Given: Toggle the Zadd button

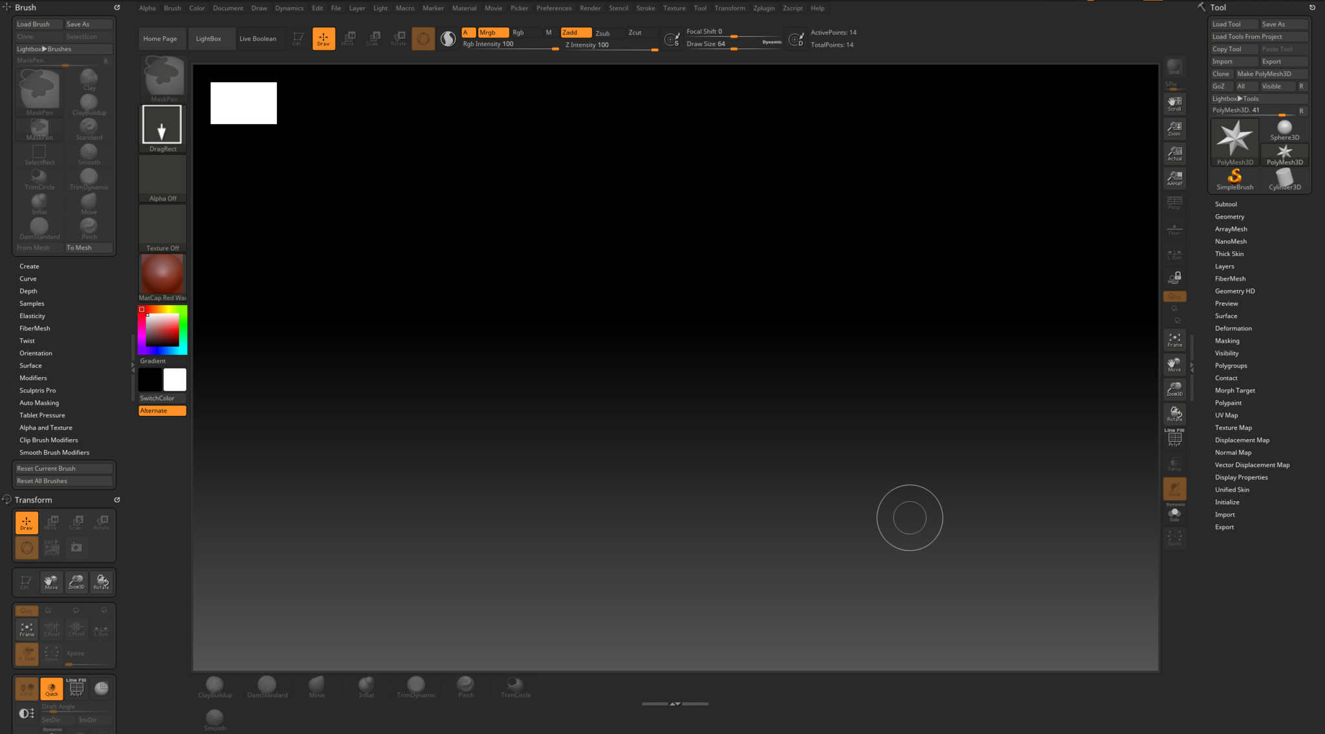Looking at the screenshot, I should (575, 32).
